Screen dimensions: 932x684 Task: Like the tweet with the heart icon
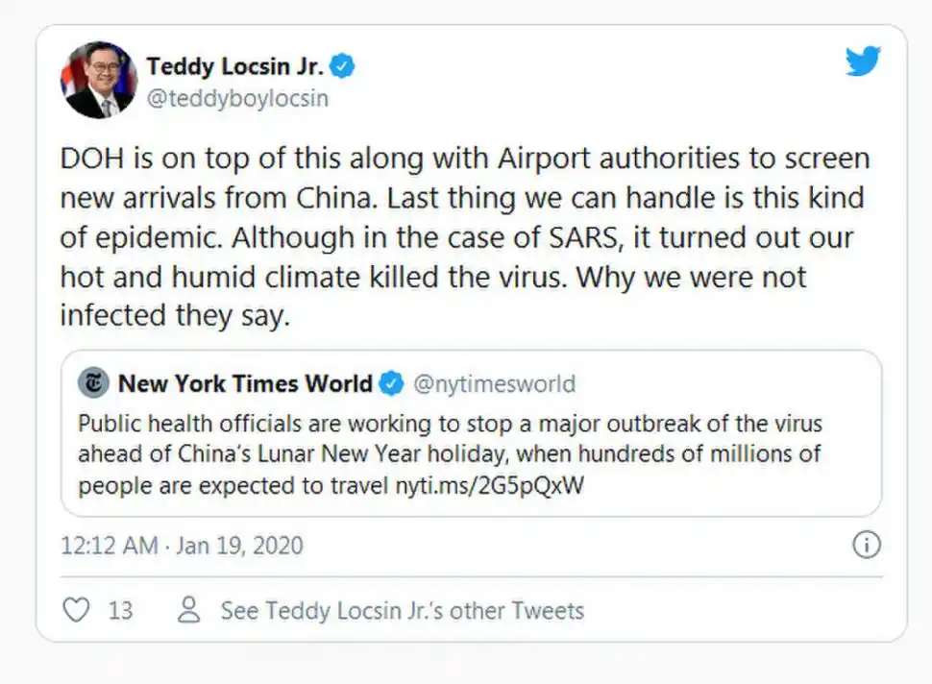(76, 610)
